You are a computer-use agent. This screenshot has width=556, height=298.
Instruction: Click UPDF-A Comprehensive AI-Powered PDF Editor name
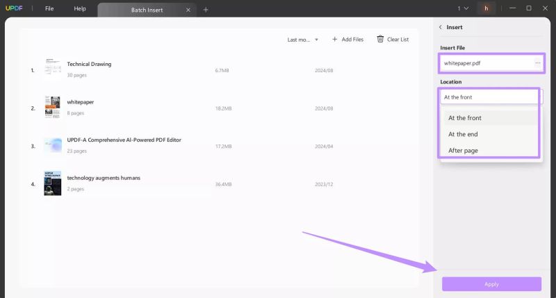tap(124, 140)
